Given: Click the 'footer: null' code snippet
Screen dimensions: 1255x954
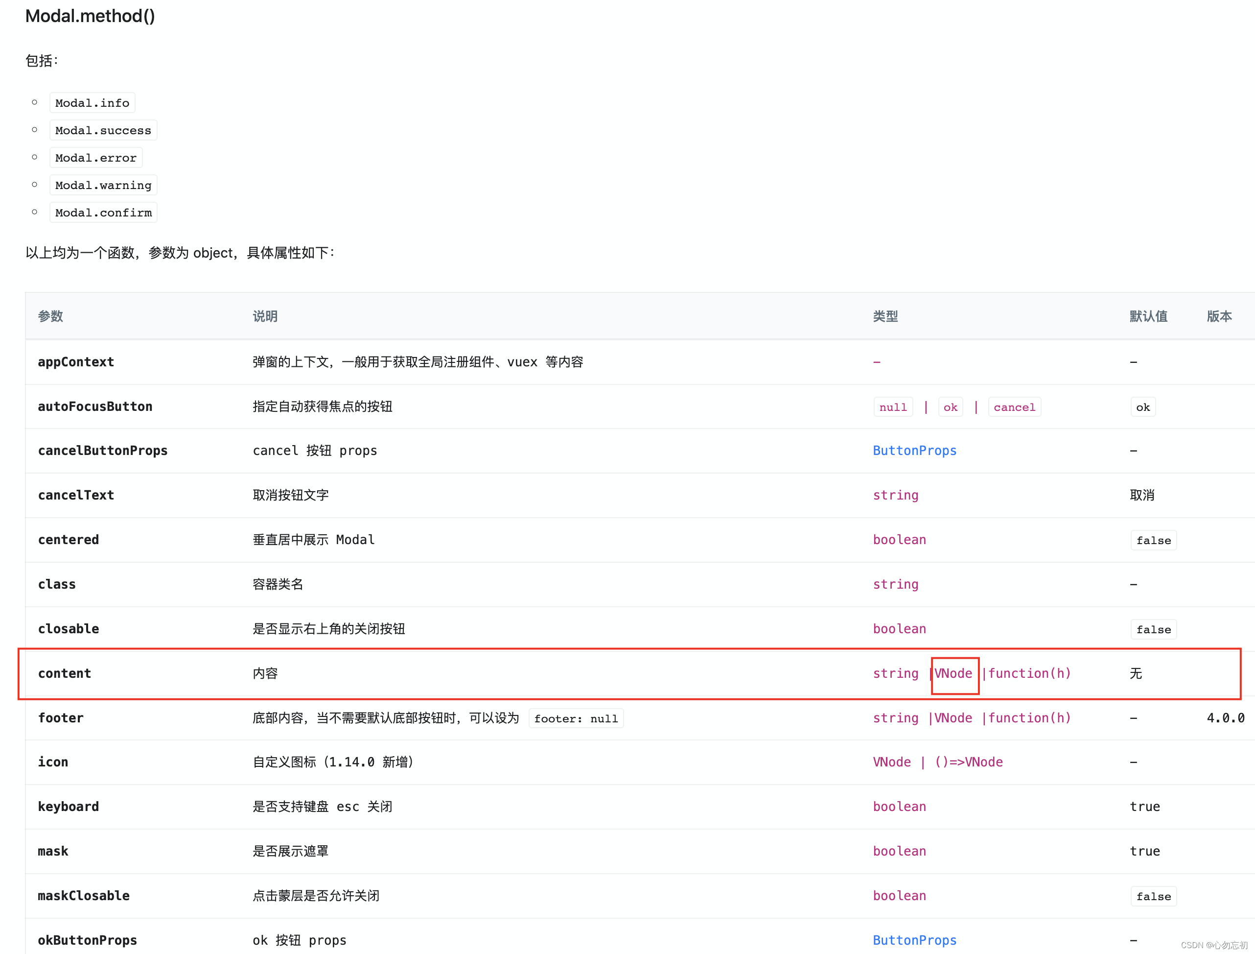Looking at the screenshot, I should pos(575,718).
